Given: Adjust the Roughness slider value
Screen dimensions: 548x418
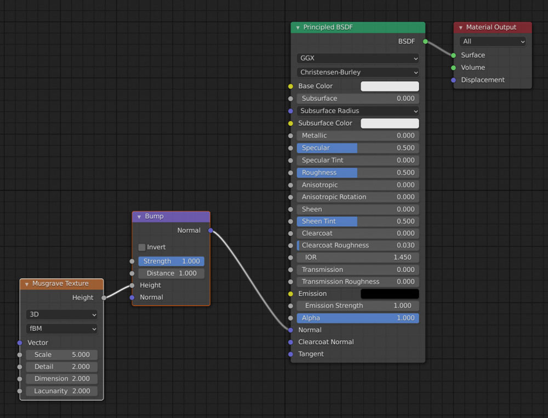Looking at the screenshot, I should coord(357,172).
